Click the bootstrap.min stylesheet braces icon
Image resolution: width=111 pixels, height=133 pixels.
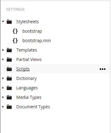15,41
